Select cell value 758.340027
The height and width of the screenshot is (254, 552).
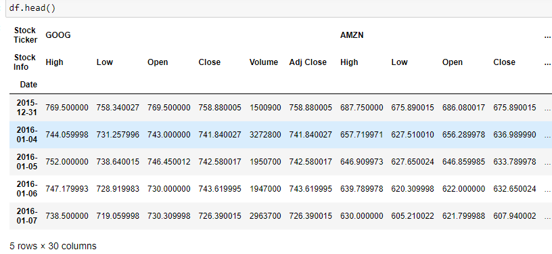pos(118,108)
